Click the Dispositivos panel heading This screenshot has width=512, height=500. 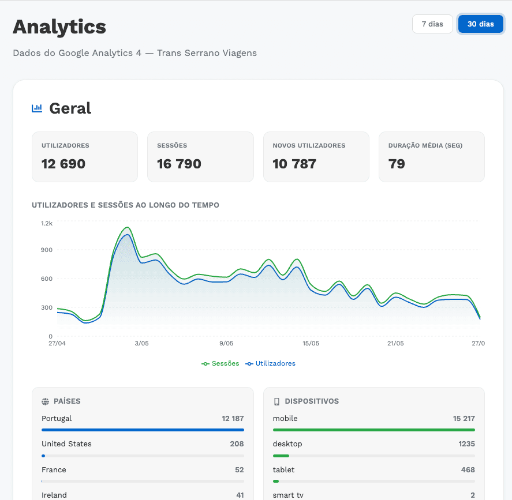[x=312, y=401]
